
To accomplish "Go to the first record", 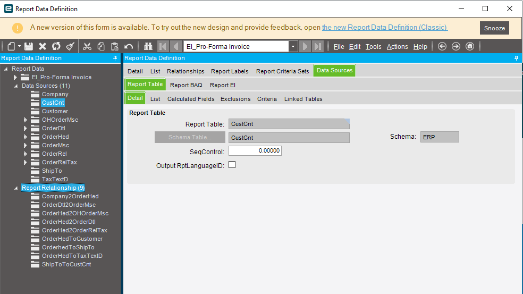I will click(163, 46).
